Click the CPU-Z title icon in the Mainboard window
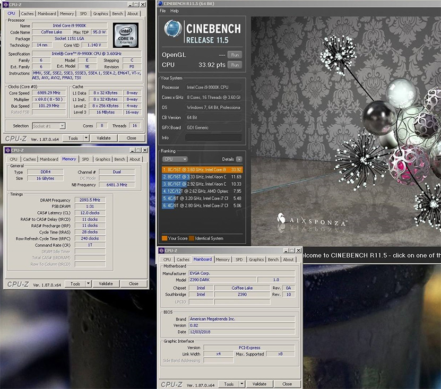Viewport: 441px width, 389px height. coord(161,250)
